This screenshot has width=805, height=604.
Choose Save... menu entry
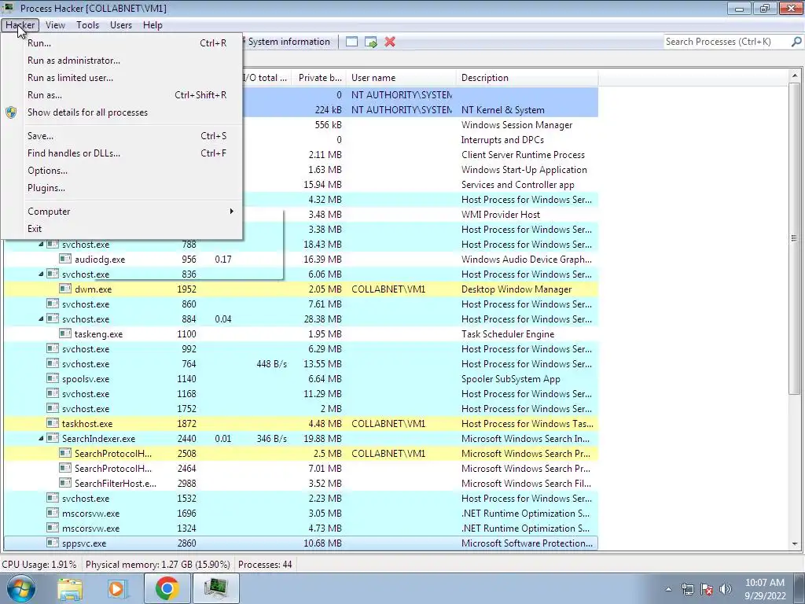click(x=122, y=136)
